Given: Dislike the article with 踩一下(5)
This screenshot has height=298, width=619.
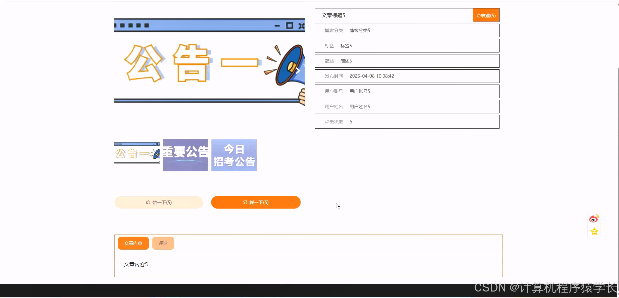Looking at the screenshot, I should click(256, 202).
